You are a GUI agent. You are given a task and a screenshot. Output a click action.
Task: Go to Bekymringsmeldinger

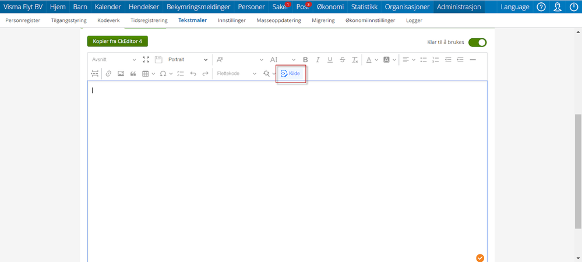(x=198, y=6)
